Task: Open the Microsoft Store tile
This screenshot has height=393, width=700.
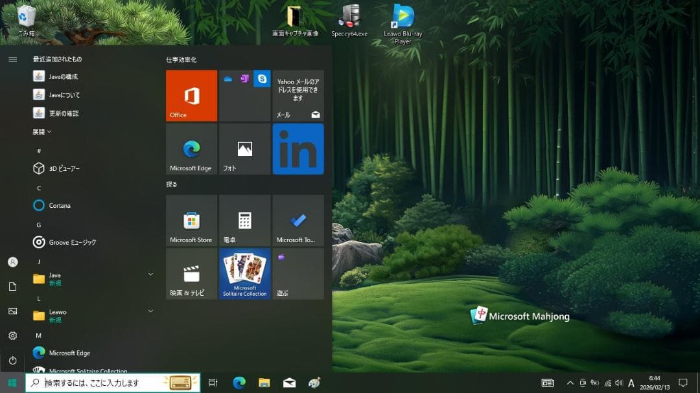Action: tap(191, 221)
